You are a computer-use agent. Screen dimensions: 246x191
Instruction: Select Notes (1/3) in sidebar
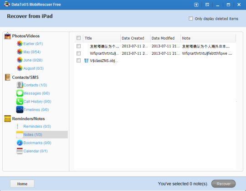(42, 134)
